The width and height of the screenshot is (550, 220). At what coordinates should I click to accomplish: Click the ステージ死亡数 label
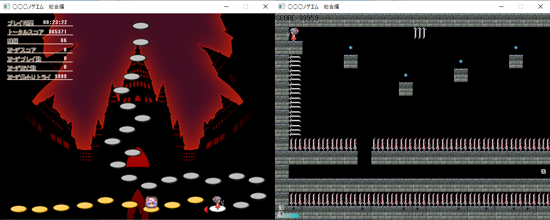[22, 68]
